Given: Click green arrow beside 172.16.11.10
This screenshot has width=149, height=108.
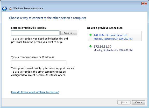Looking at the screenshot, I should (x=90, y=46).
